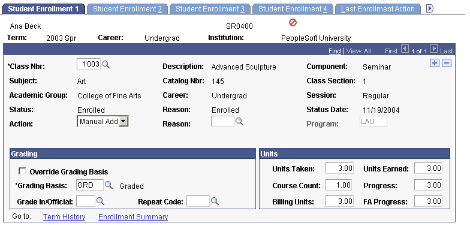
Task: Click the student name 'Ana Beck'
Action: [x=25, y=26]
